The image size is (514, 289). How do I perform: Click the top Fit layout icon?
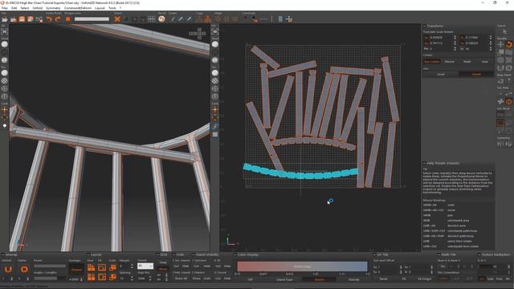pyautogui.click(x=102, y=268)
